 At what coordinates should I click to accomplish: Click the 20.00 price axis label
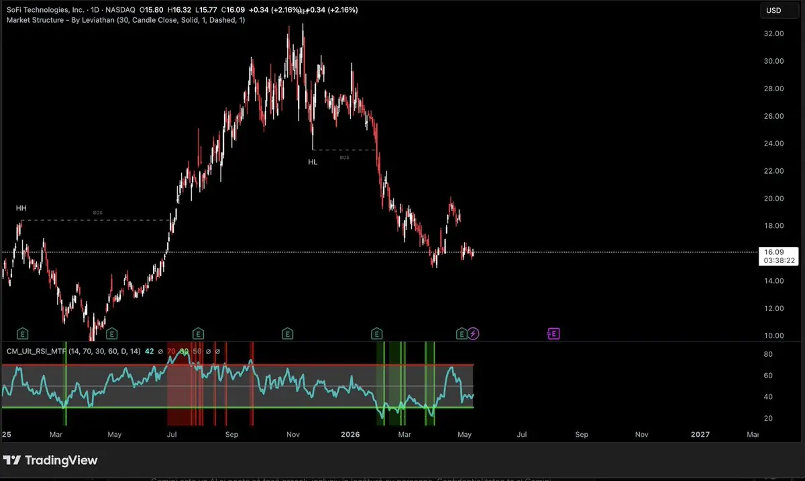pyautogui.click(x=775, y=199)
